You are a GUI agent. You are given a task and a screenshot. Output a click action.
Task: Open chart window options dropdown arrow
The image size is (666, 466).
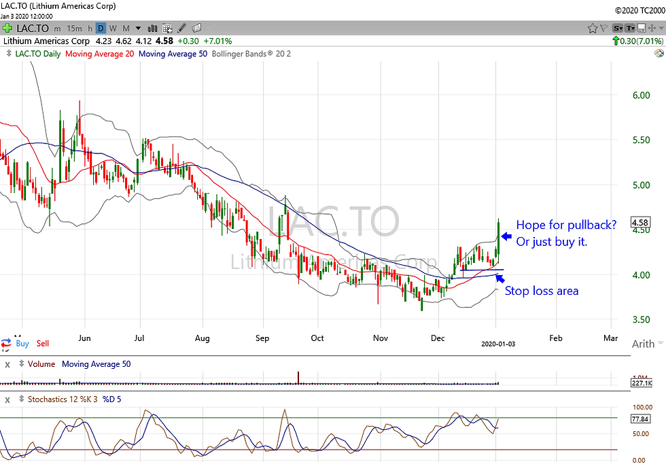pyautogui.click(x=661, y=29)
